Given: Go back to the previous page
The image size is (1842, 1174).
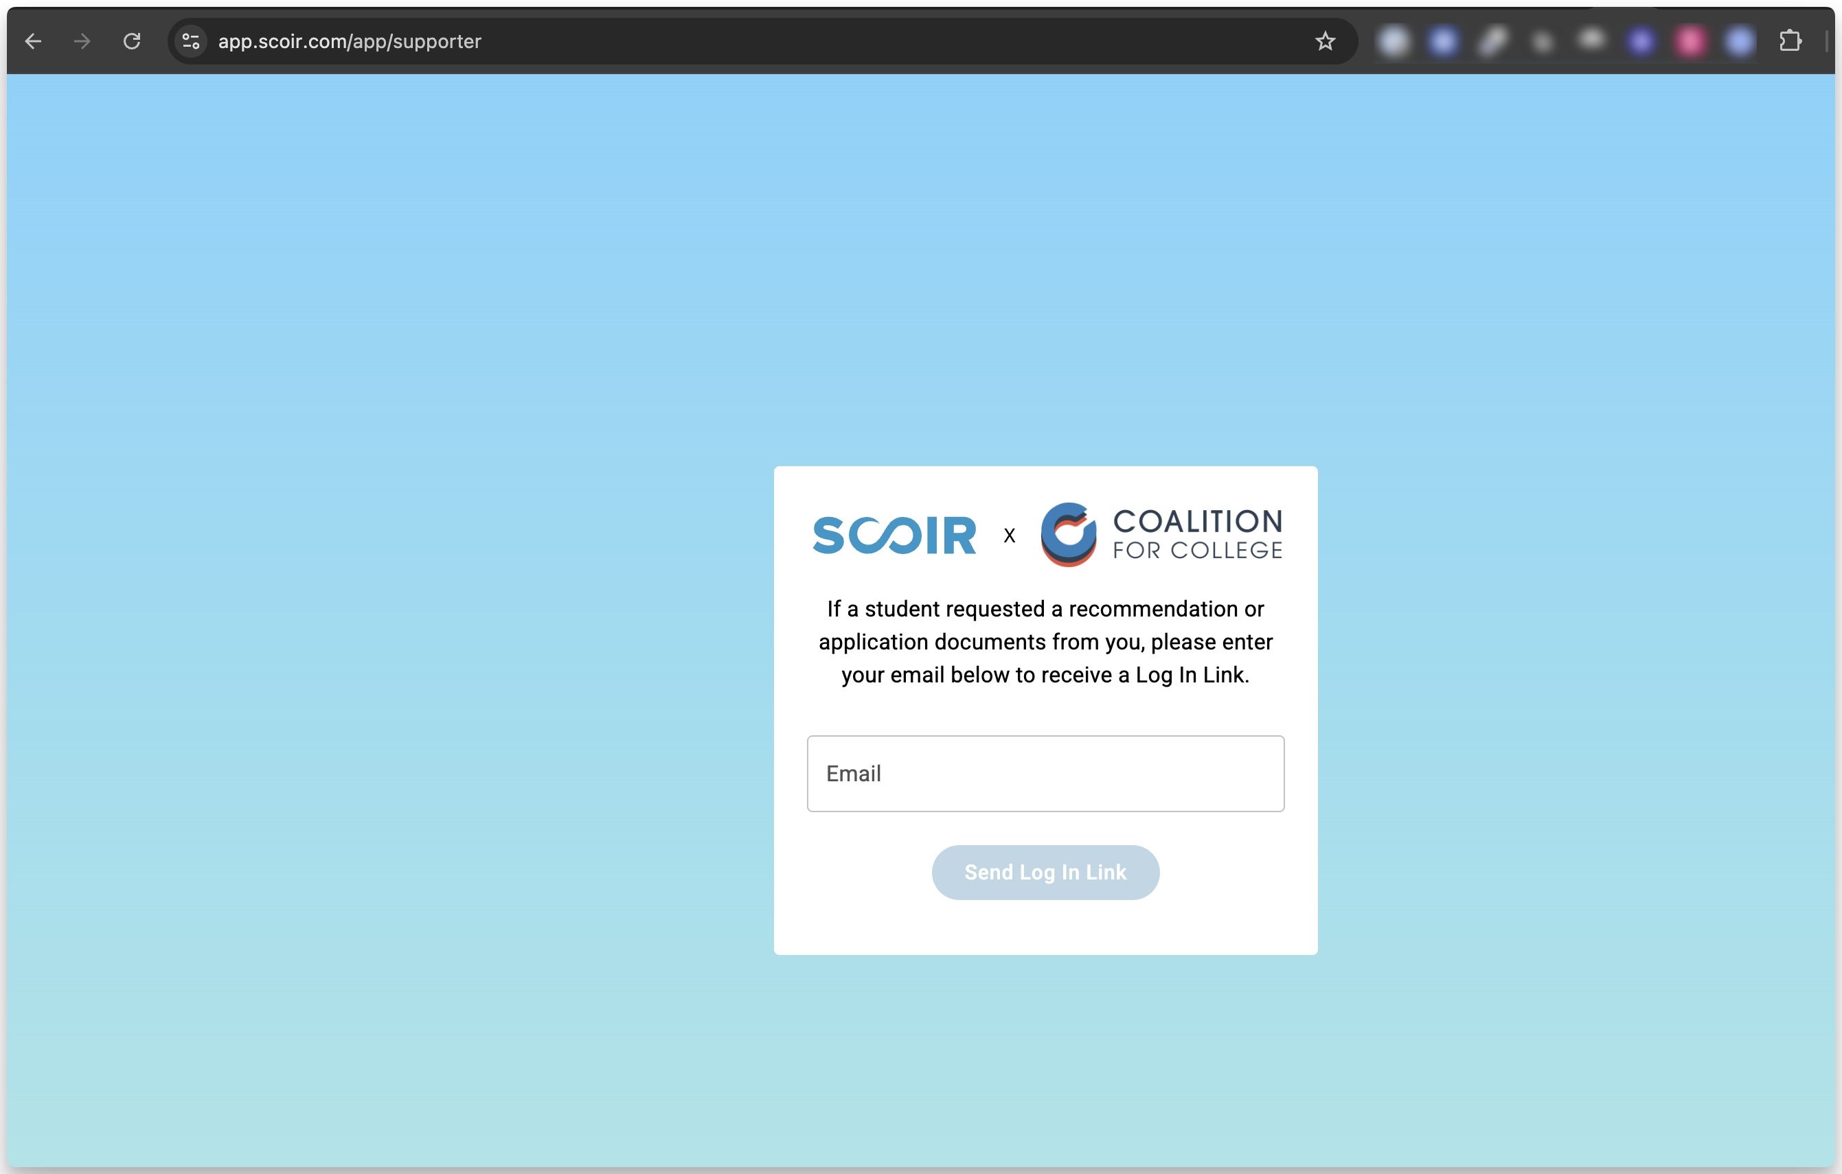Looking at the screenshot, I should click(x=33, y=41).
